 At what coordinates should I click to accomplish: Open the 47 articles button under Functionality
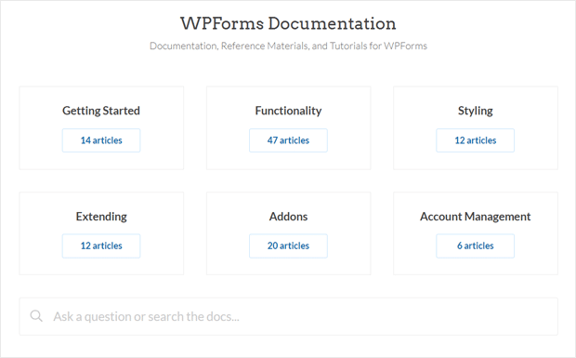click(288, 140)
